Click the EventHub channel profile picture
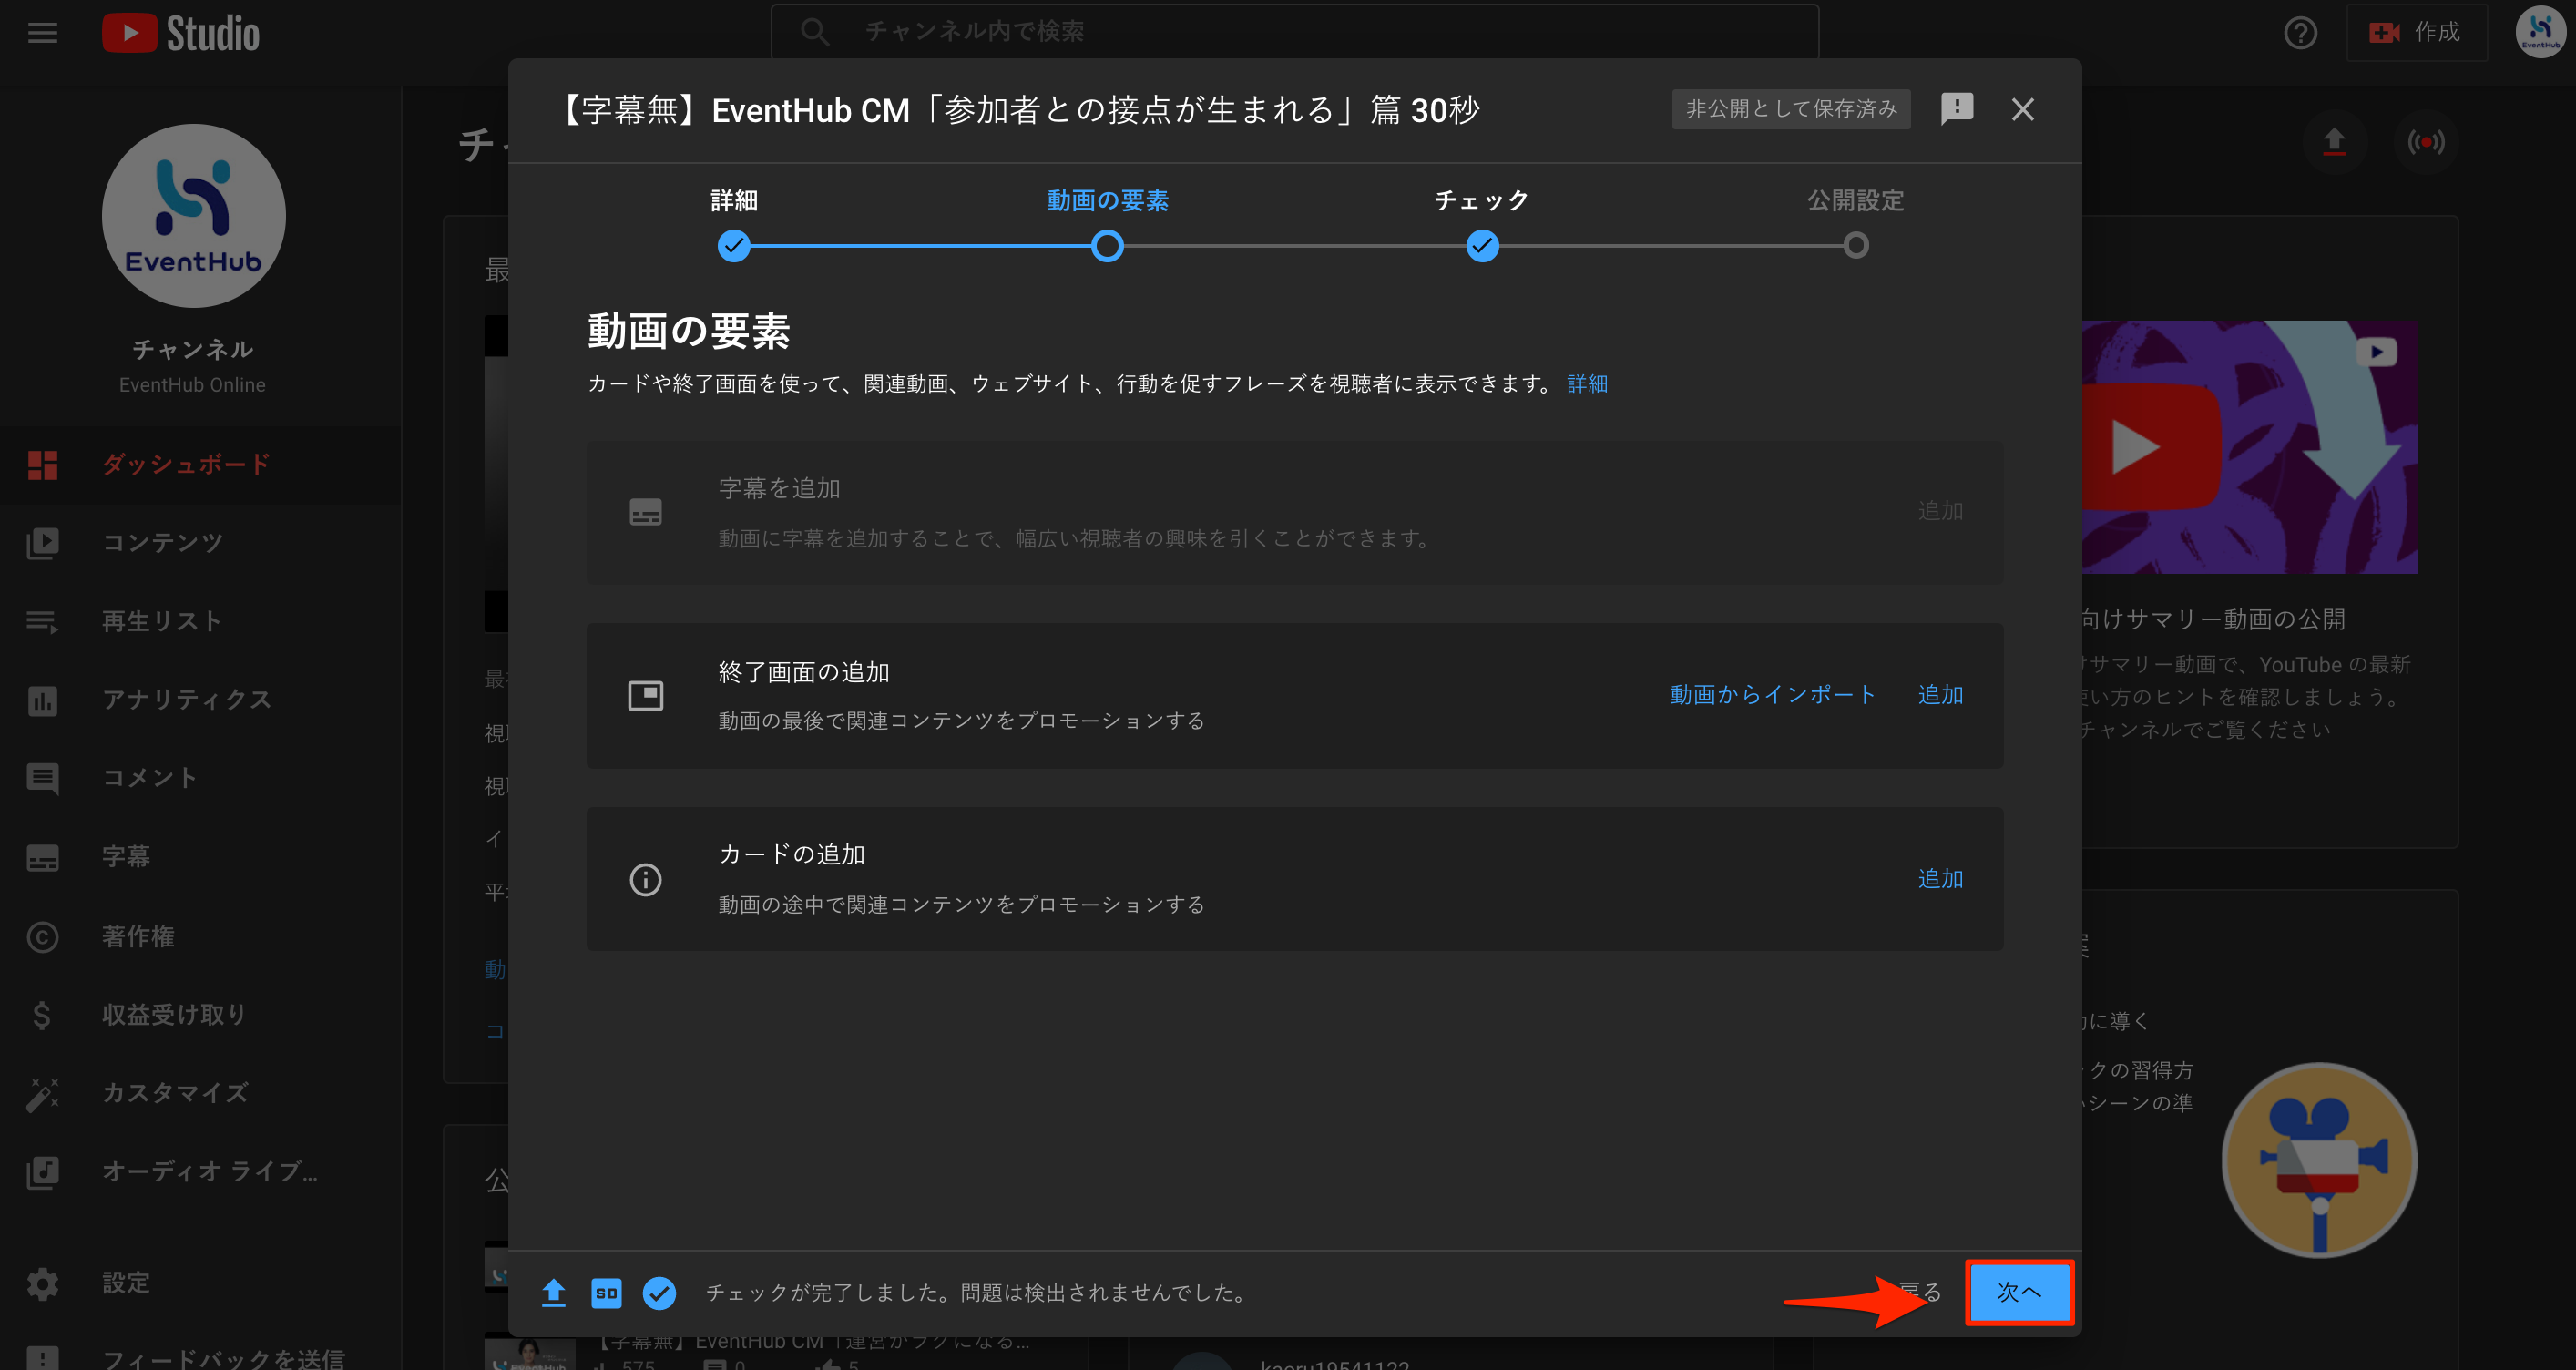This screenshot has height=1370, width=2576. point(193,216)
